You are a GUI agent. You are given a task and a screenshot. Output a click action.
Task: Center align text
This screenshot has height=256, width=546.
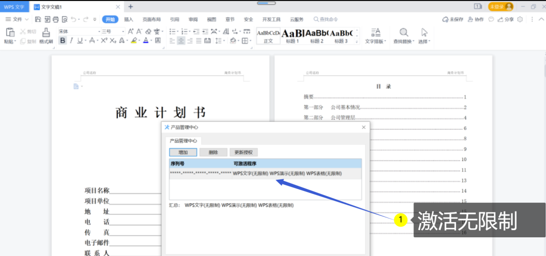(181, 41)
